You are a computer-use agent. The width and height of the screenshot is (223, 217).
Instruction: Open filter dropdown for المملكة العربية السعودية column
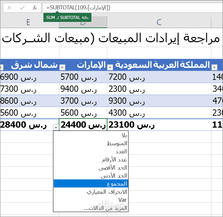(110, 67)
